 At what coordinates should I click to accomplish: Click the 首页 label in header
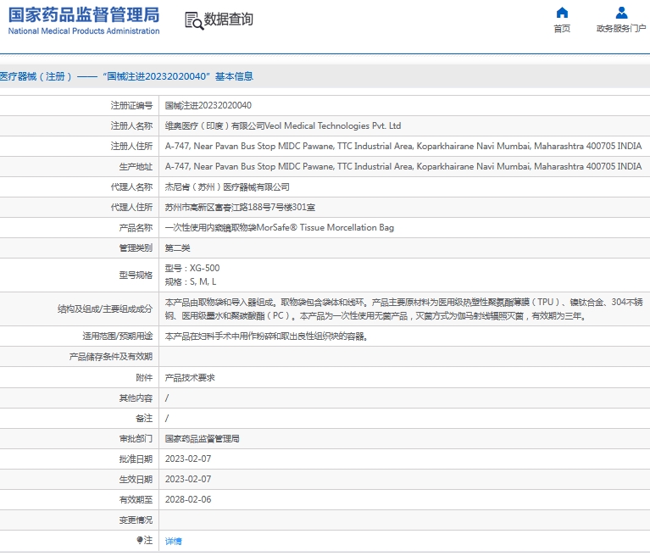click(x=562, y=29)
